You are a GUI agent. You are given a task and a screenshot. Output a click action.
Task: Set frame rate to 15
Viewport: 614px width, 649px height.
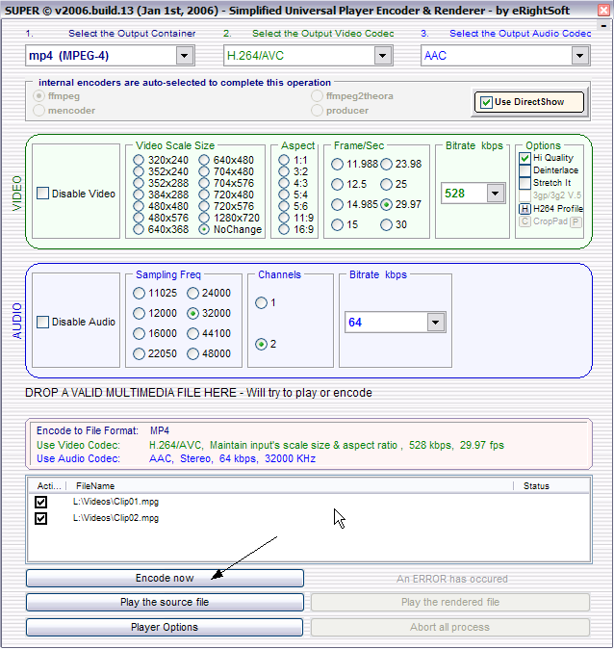(337, 224)
